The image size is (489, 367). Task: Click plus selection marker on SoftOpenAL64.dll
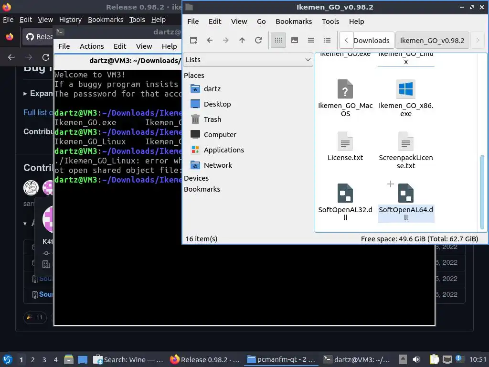pos(390,184)
